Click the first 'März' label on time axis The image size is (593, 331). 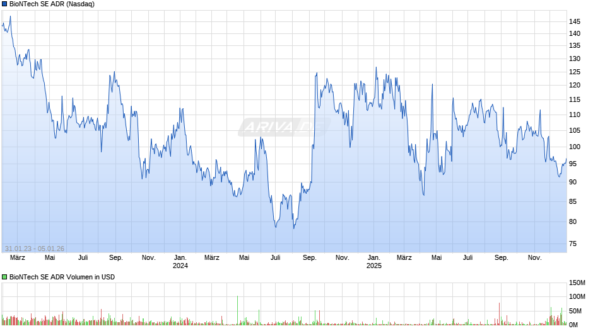point(18,257)
